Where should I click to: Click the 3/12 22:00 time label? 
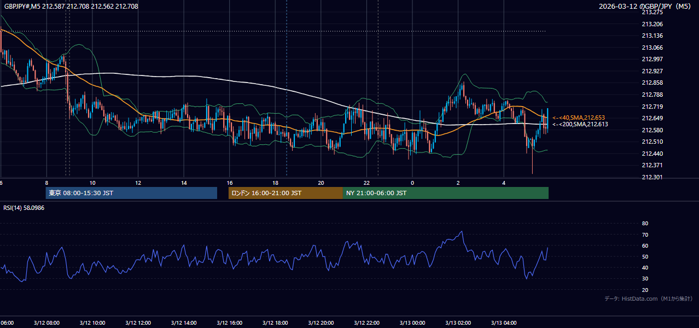click(x=366, y=323)
